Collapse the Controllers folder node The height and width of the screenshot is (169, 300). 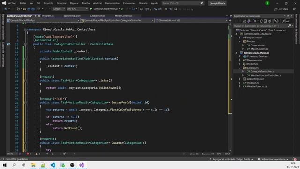(x=240, y=68)
